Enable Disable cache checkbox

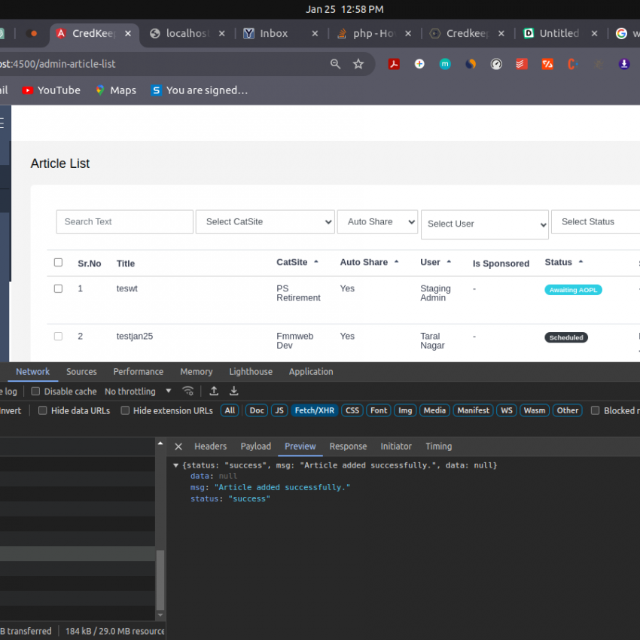[35, 391]
